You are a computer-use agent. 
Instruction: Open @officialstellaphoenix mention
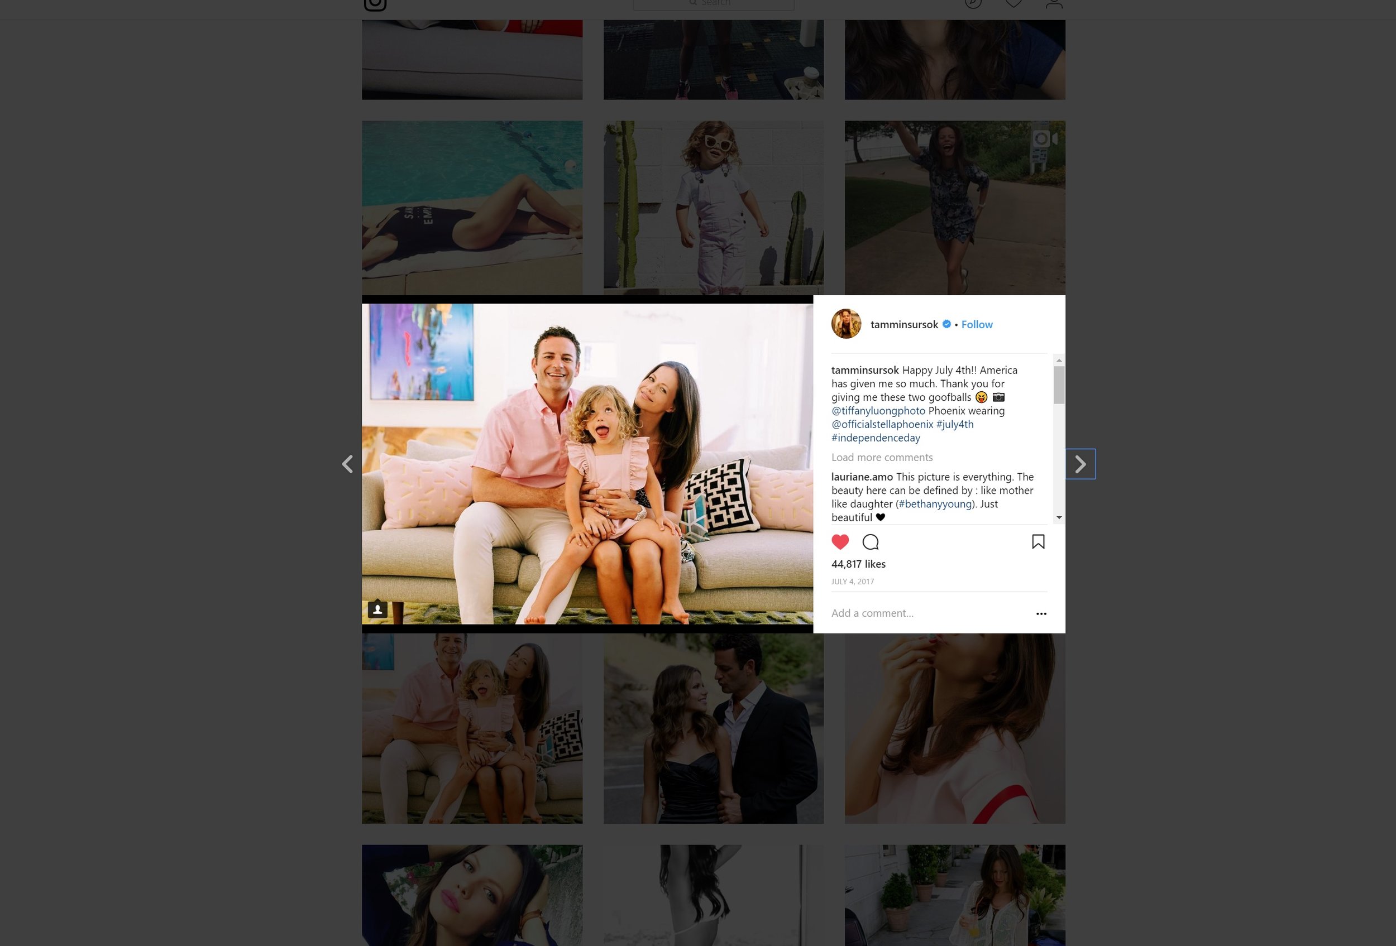pos(882,424)
